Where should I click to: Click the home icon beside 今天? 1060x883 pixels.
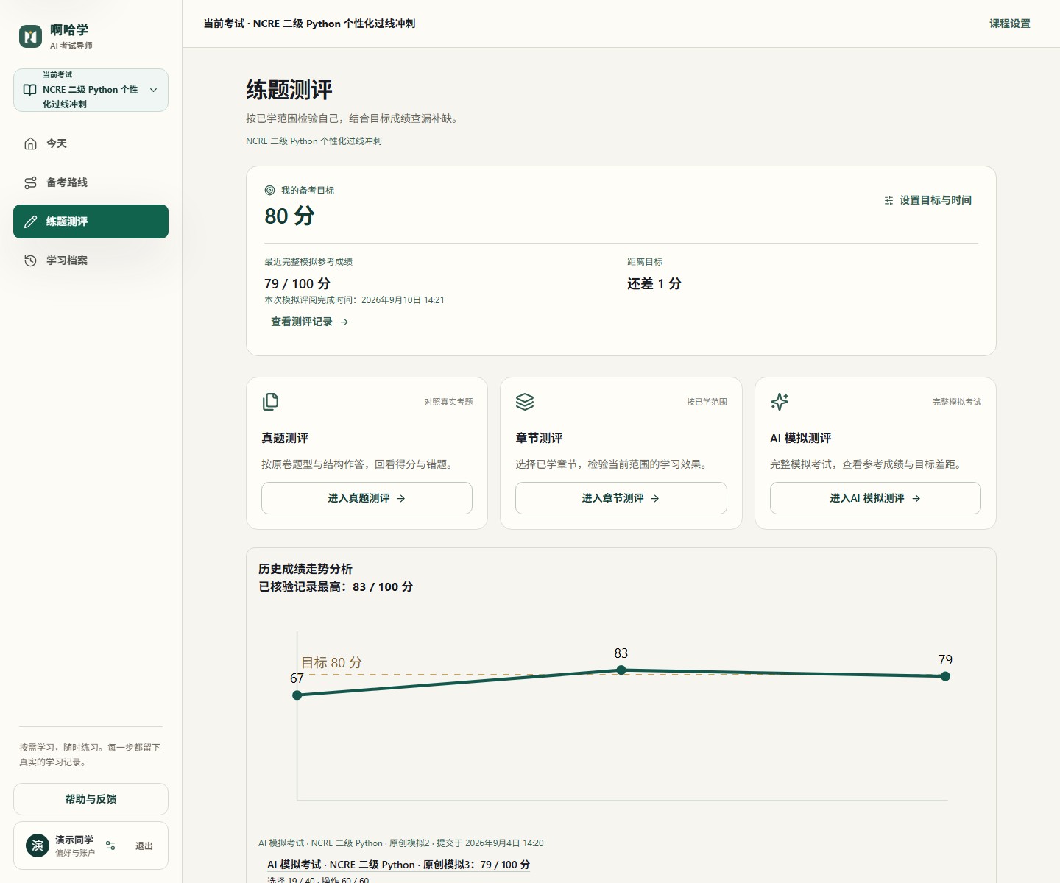point(30,143)
